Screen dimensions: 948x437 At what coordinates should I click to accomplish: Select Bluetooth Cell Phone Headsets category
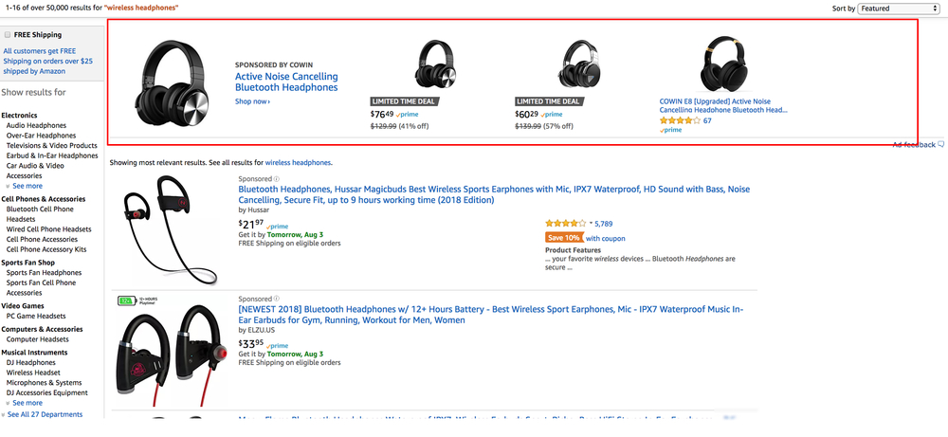[40, 214]
